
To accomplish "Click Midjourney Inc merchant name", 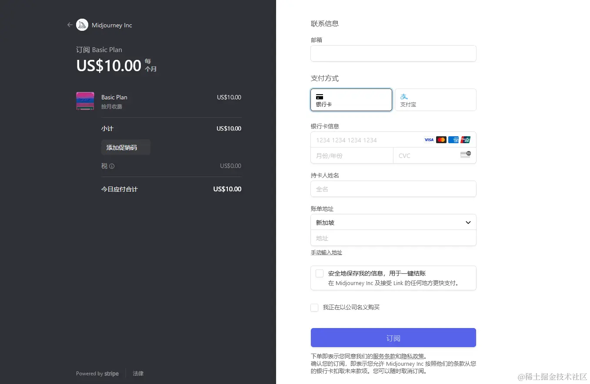I will coord(112,25).
